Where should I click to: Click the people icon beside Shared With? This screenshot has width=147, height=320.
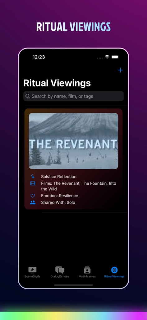[33, 202]
